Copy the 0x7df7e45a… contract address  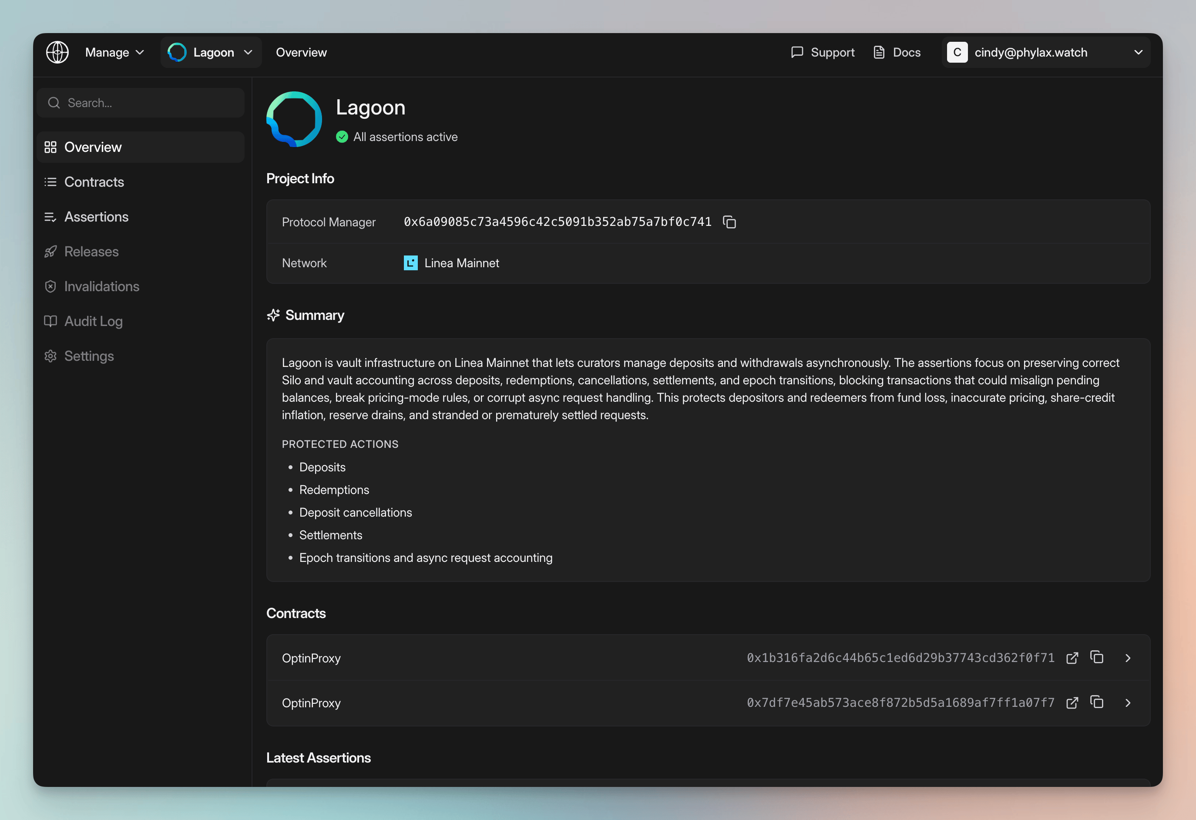click(1097, 702)
